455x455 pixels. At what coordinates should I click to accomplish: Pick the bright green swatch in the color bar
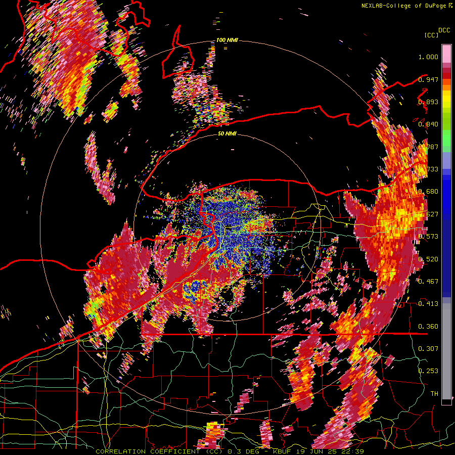coord(446,138)
